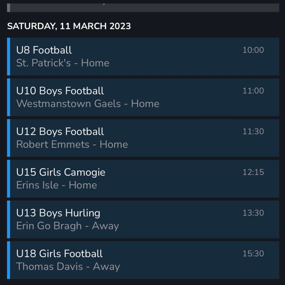This screenshot has height=285, width=285.
Task: Tap Westmanstown Gaels - Home opponent text
Action: point(88,104)
